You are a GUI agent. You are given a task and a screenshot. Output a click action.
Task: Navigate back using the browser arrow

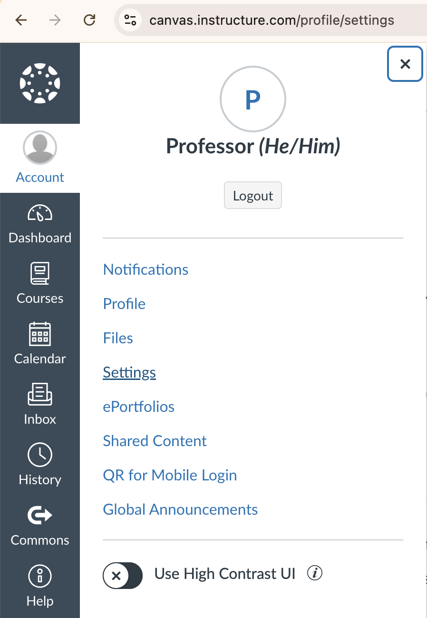19,20
